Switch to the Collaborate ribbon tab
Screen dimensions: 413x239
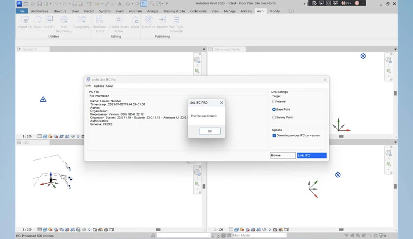198,11
